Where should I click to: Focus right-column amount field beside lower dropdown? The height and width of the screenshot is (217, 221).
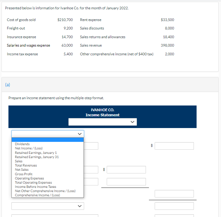coord(174,206)
